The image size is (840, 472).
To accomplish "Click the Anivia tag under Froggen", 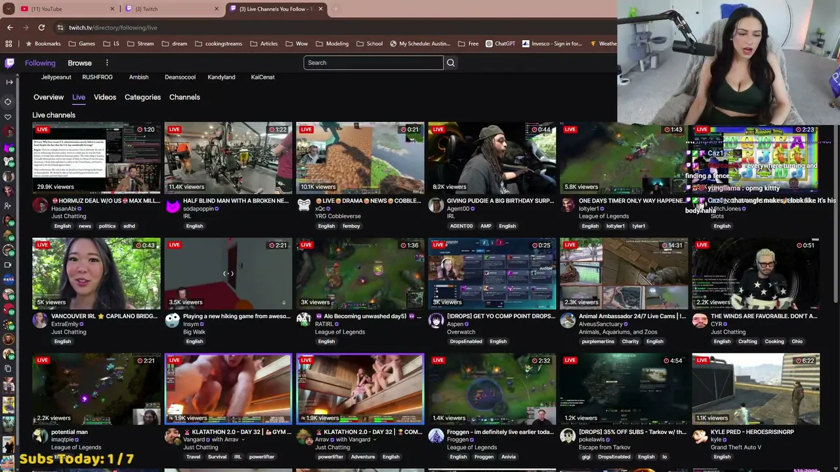I will point(509,457).
